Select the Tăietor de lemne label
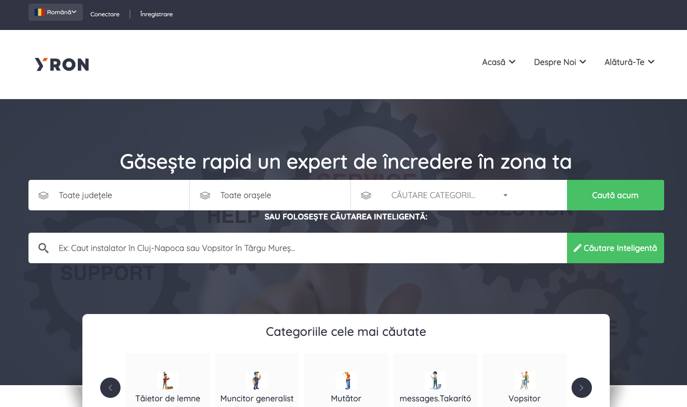The width and height of the screenshot is (687, 407). (x=168, y=398)
